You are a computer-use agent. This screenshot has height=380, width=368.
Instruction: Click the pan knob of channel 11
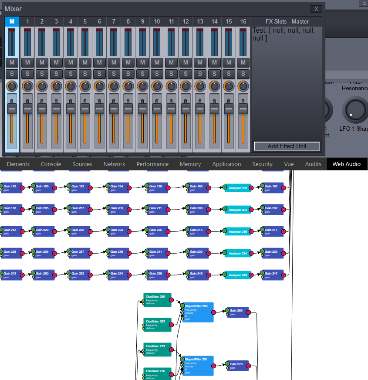pyautogui.click(x=171, y=86)
